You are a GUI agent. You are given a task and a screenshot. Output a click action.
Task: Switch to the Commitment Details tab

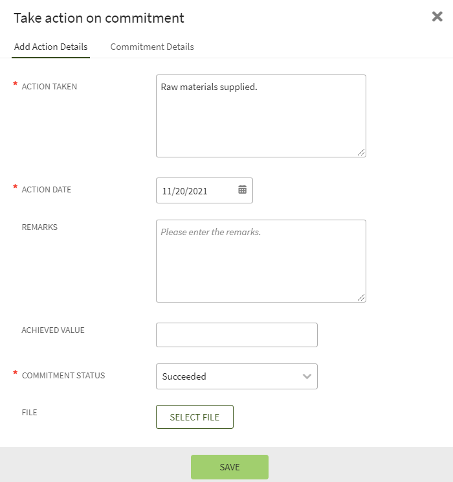click(152, 47)
